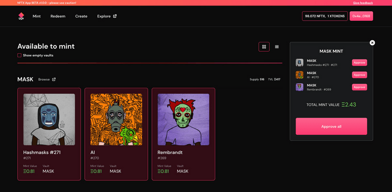392x192 pixels.
Task: Switch to grid view layout
Action: pyautogui.click(x=264, y=47)
